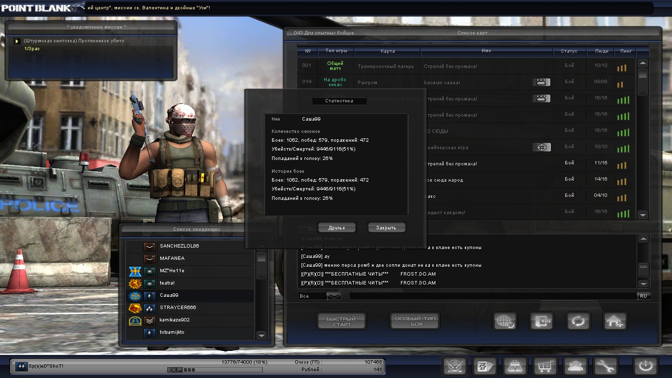Click the player rank icon next to Sp(e)eD*ShoT!
Image resolution: width=672 pixels, height=378 pixels.
tap(21, 366)
